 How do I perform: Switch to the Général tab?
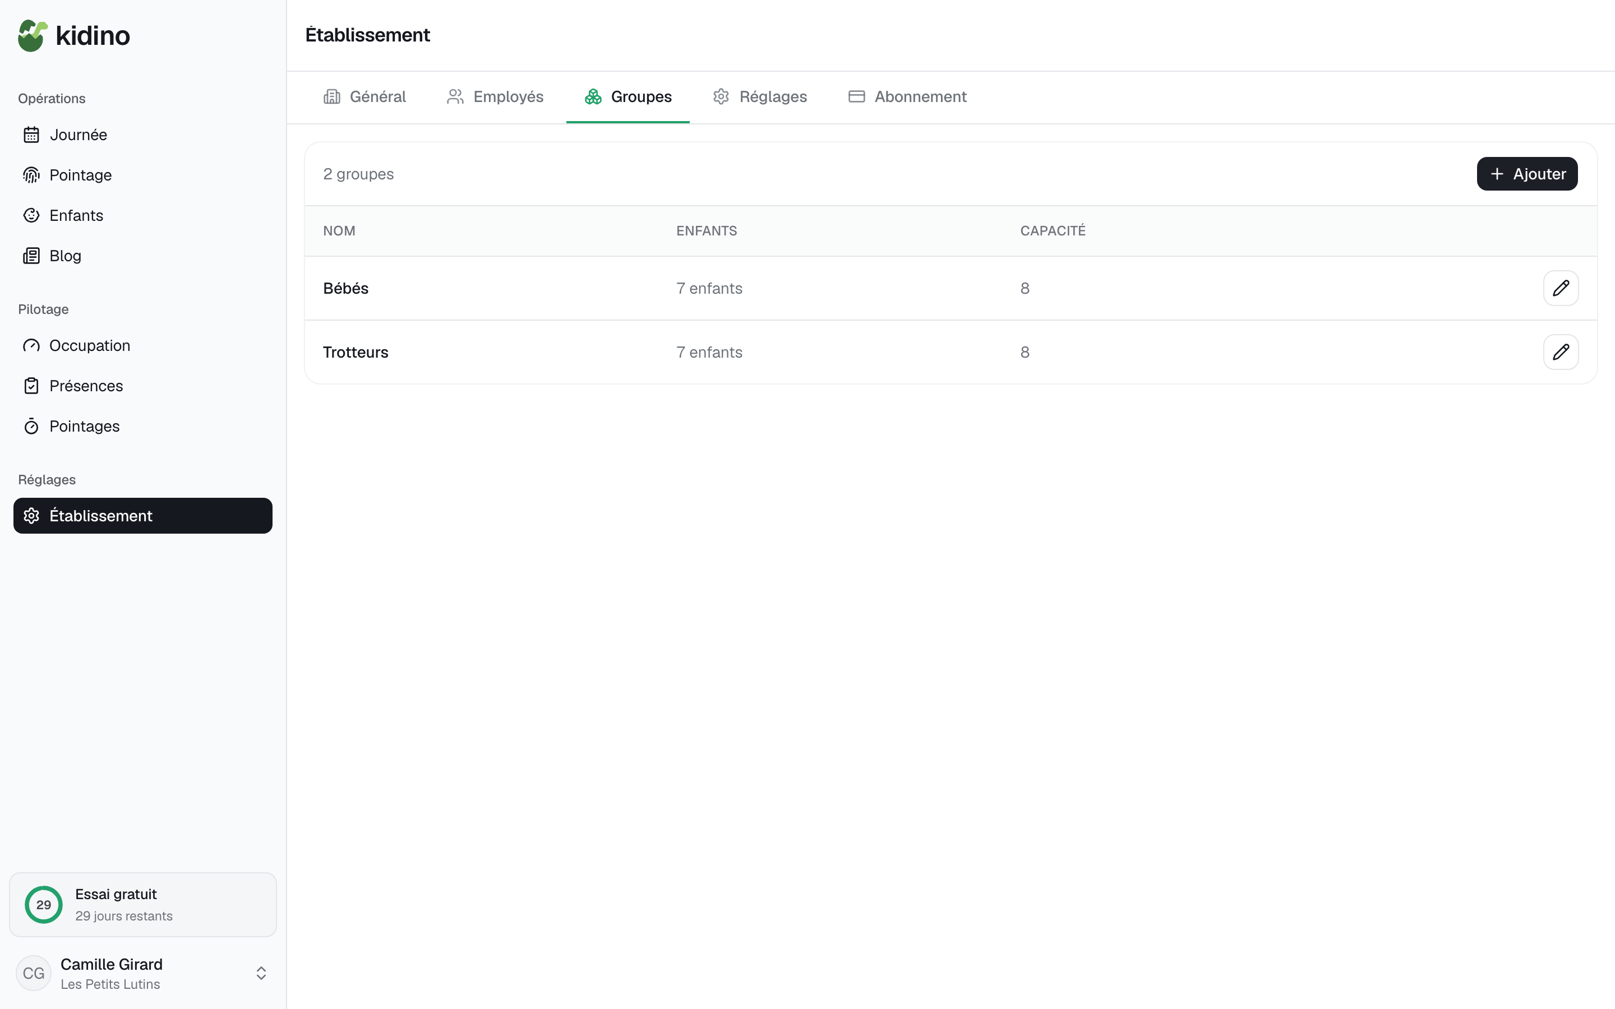click(364, 97)
